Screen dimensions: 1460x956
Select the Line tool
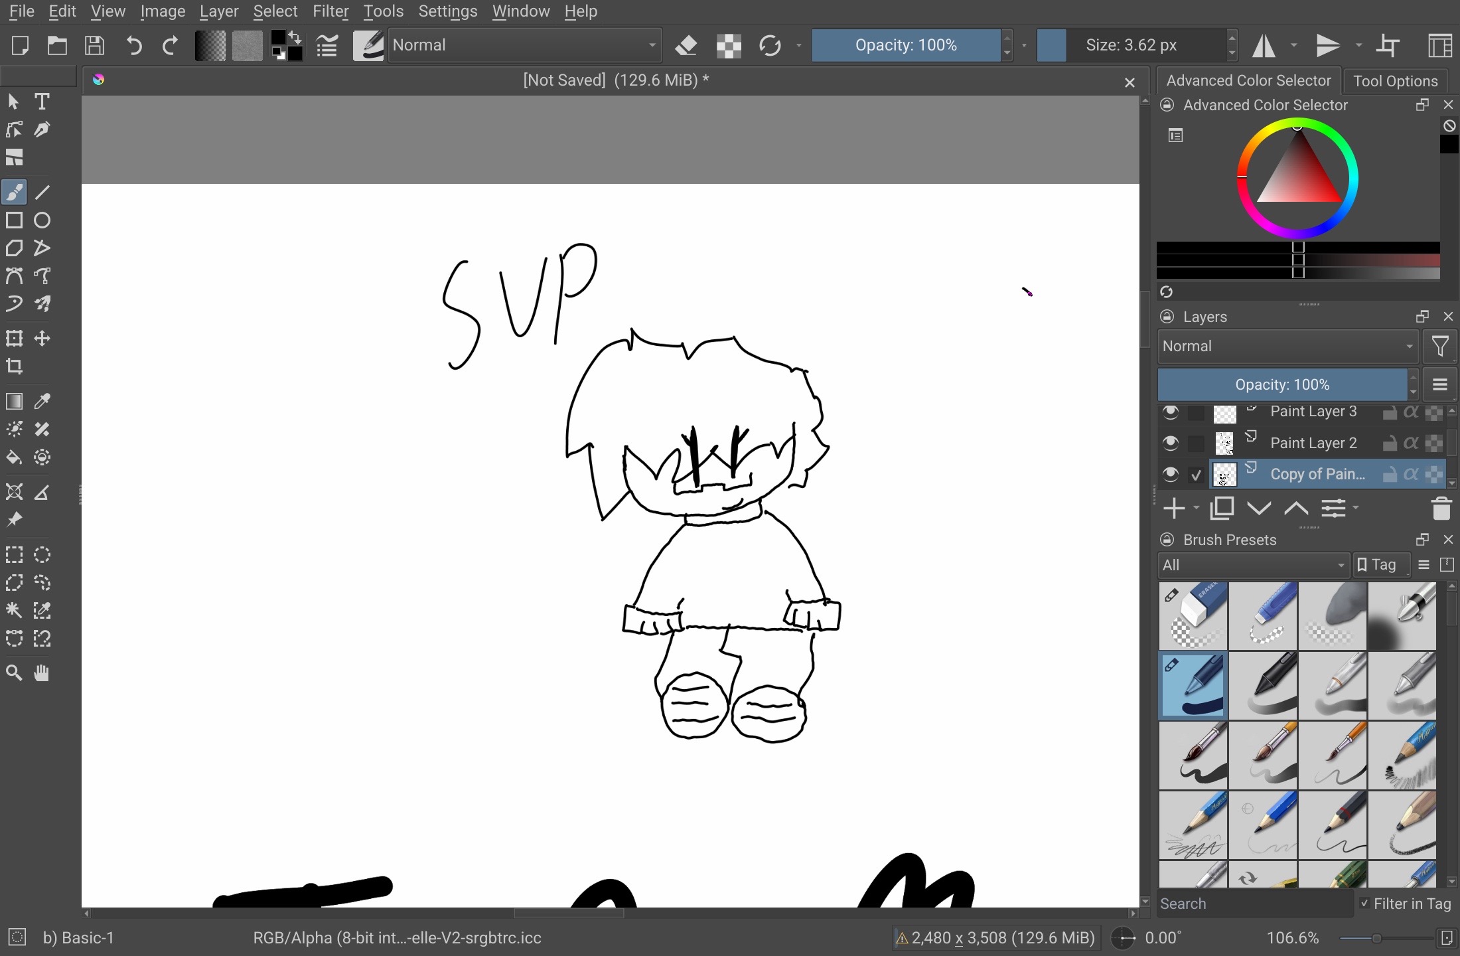pos(42,193)
